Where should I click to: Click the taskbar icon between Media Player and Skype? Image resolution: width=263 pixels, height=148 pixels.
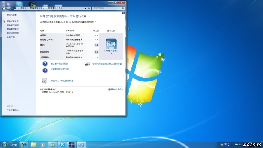pyautogui.click(x=52, y=145)
